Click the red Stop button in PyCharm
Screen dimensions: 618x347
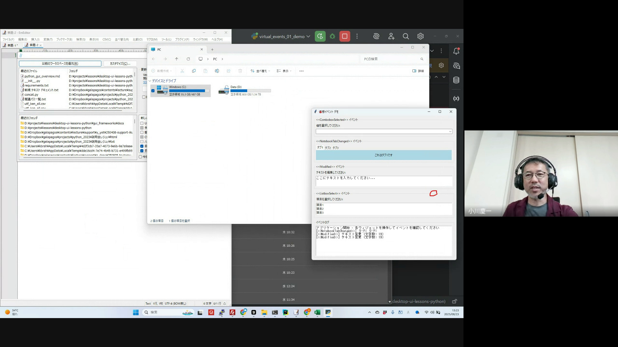[x=344, y=36]
